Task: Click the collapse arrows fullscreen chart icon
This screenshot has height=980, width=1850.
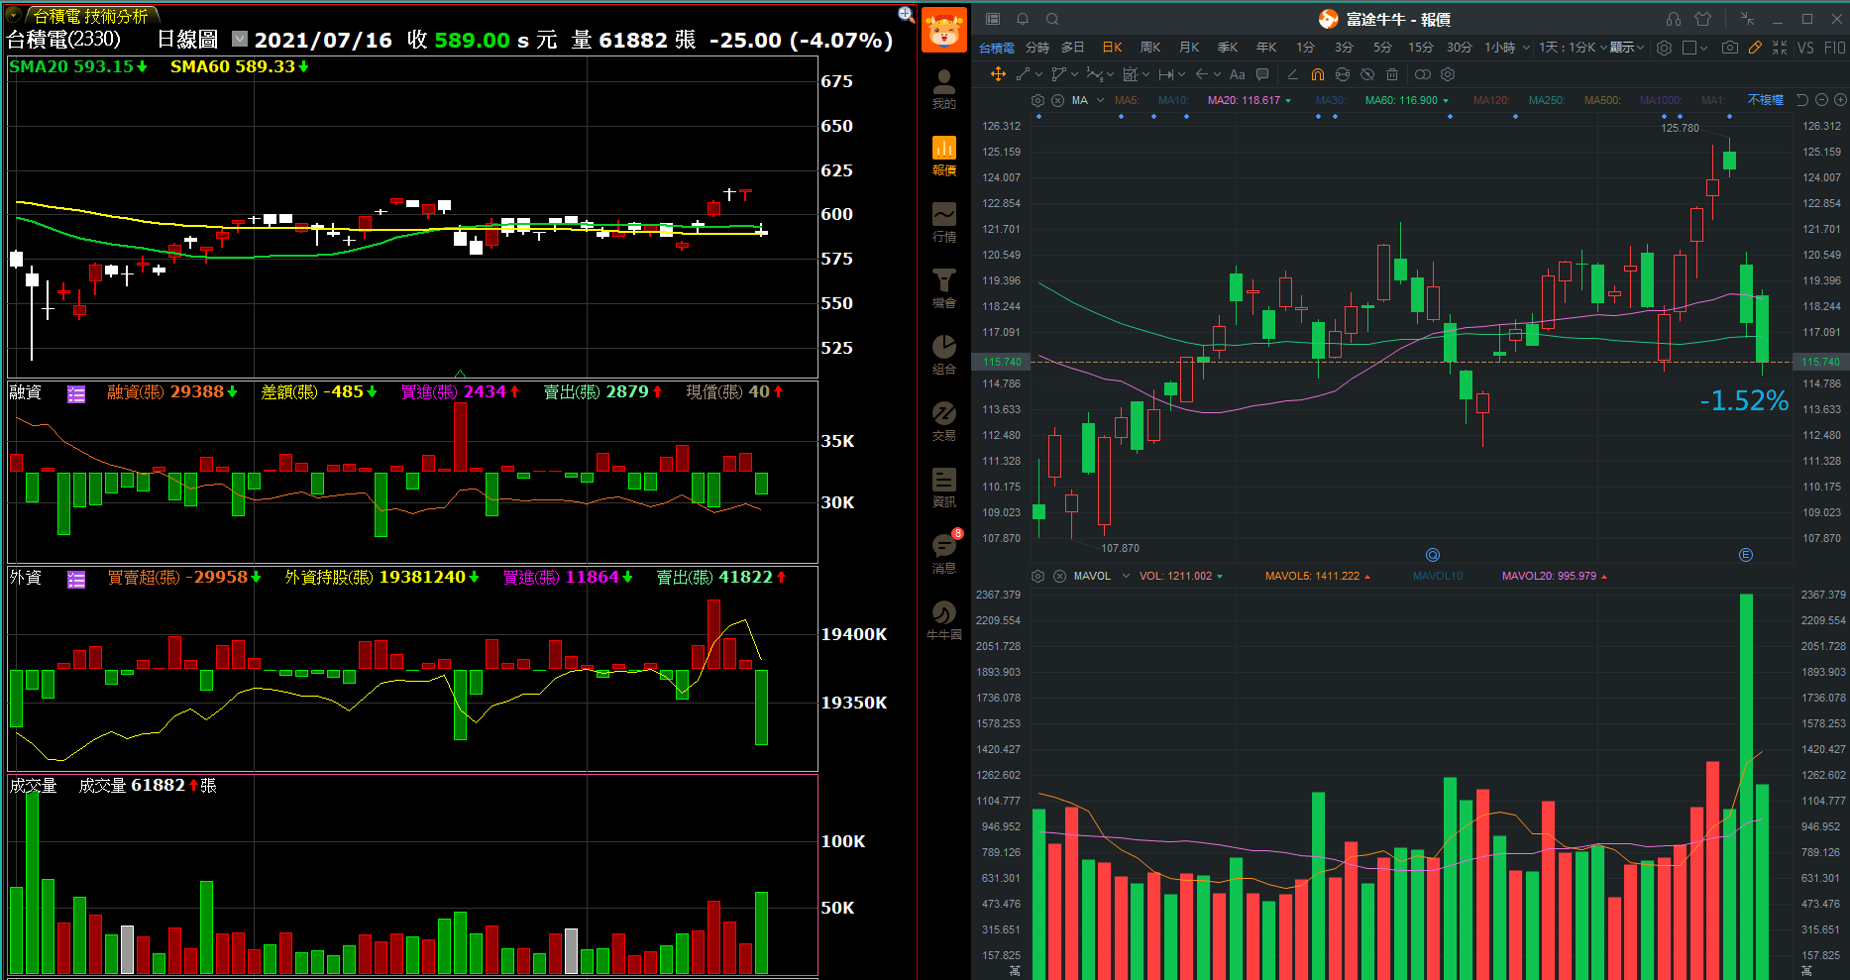Action: 1780,48
